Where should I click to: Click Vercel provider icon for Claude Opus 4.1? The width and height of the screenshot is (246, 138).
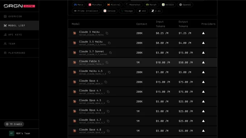pyautogui.click(x=203, y=92)
